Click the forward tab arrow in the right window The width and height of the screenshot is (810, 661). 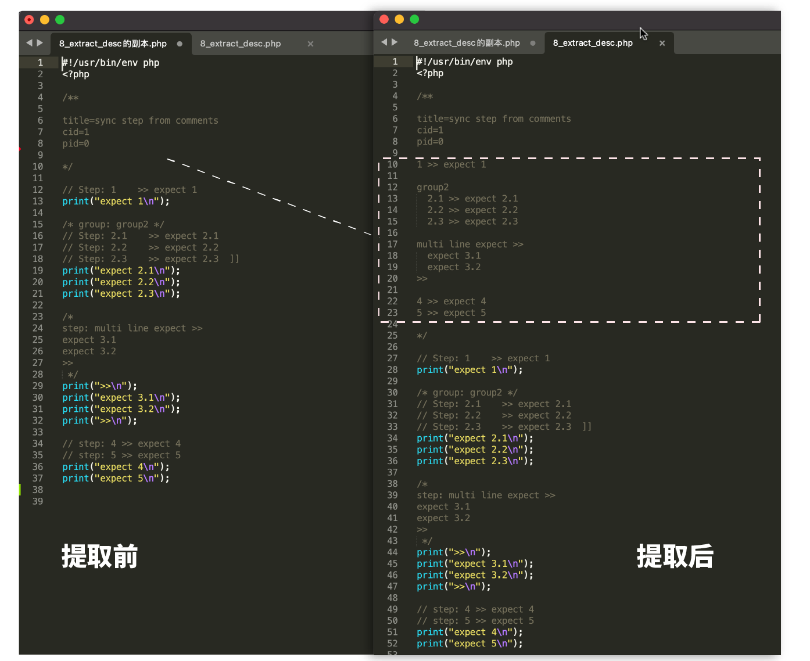tap(395, 42)
